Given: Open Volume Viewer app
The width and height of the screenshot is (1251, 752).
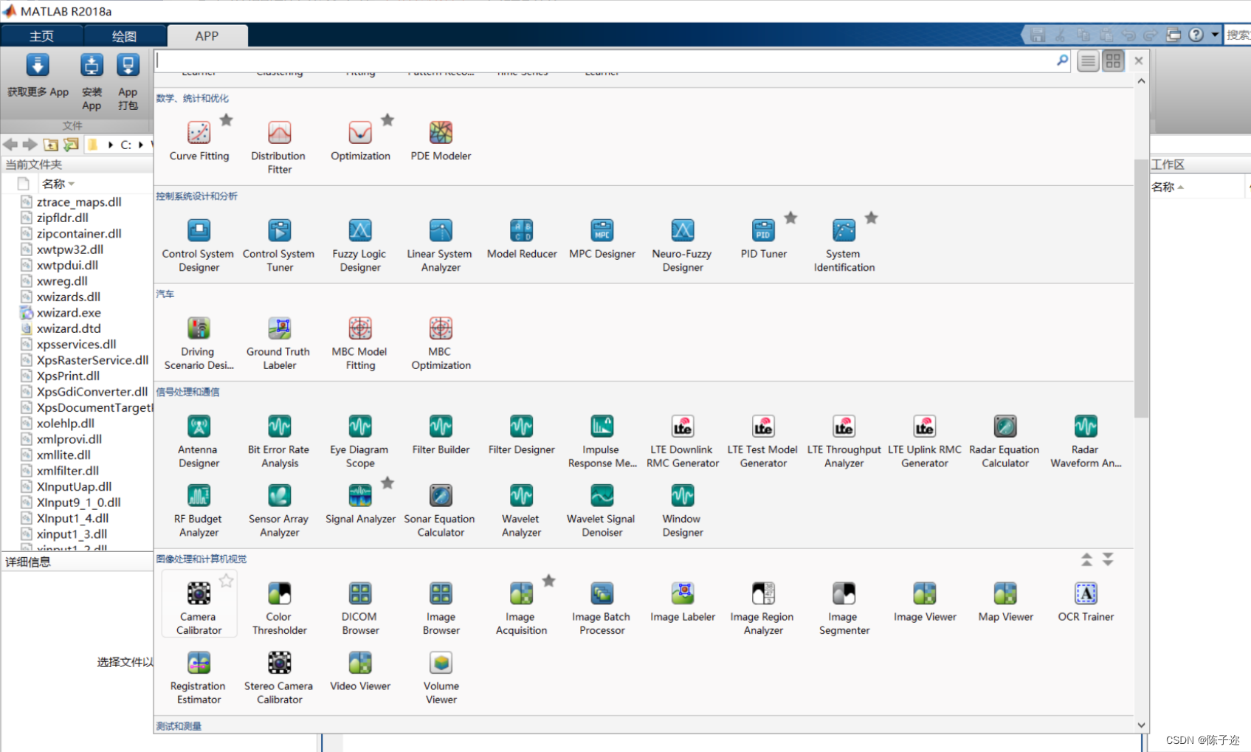Looking at the screenshot, I should (x=441, y=677).
